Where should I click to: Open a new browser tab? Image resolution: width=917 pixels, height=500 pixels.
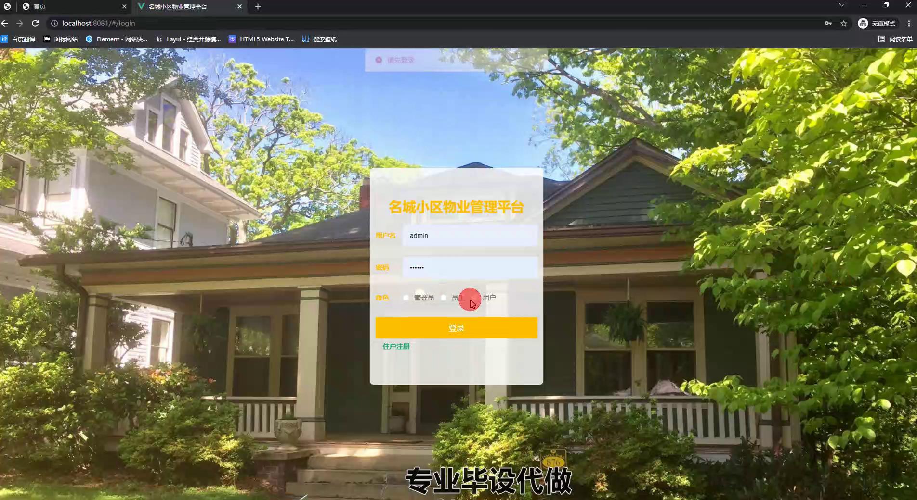(x=258, y=6)
